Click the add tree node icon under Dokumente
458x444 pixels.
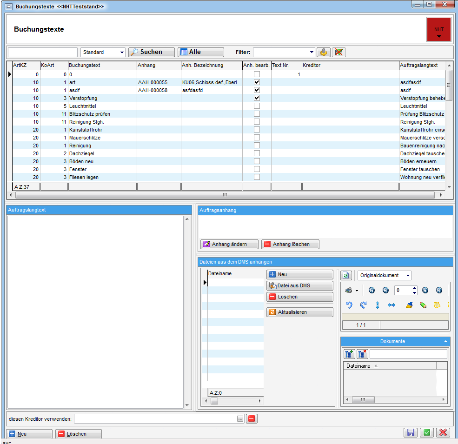(349, 354)
